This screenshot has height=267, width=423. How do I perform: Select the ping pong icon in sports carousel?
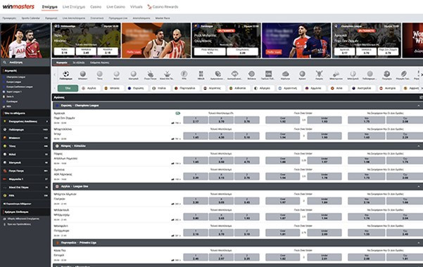(150, 74)
